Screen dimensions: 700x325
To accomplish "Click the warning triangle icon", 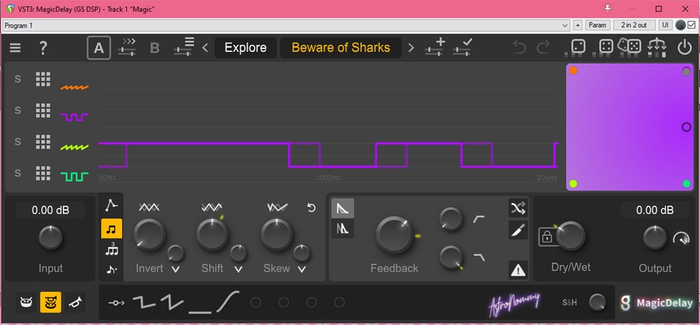I will (518, 270).
